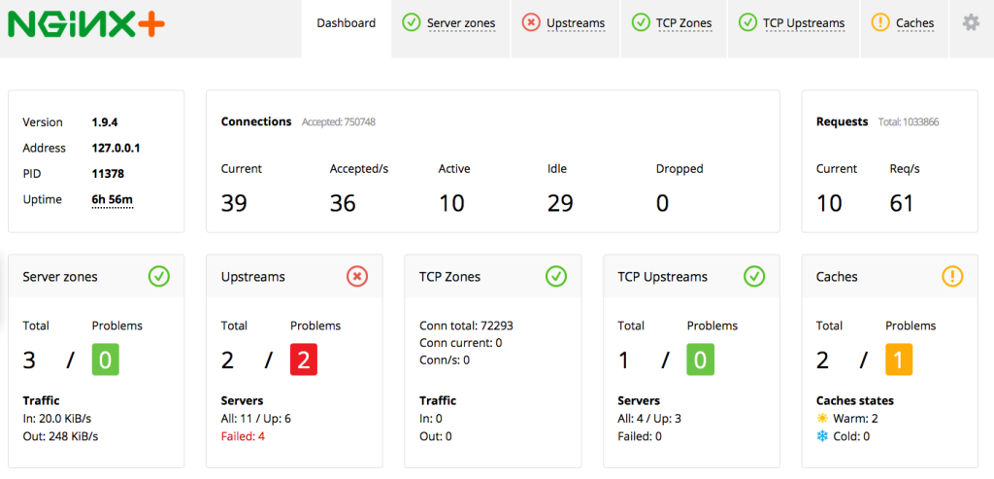Switch to the Caches tab
994x479 pixels.
pyautogui.click(x=904, y=23)
